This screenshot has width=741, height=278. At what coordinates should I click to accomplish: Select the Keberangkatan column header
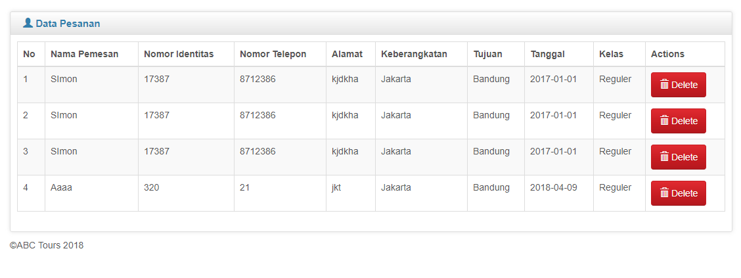point(414,54)
